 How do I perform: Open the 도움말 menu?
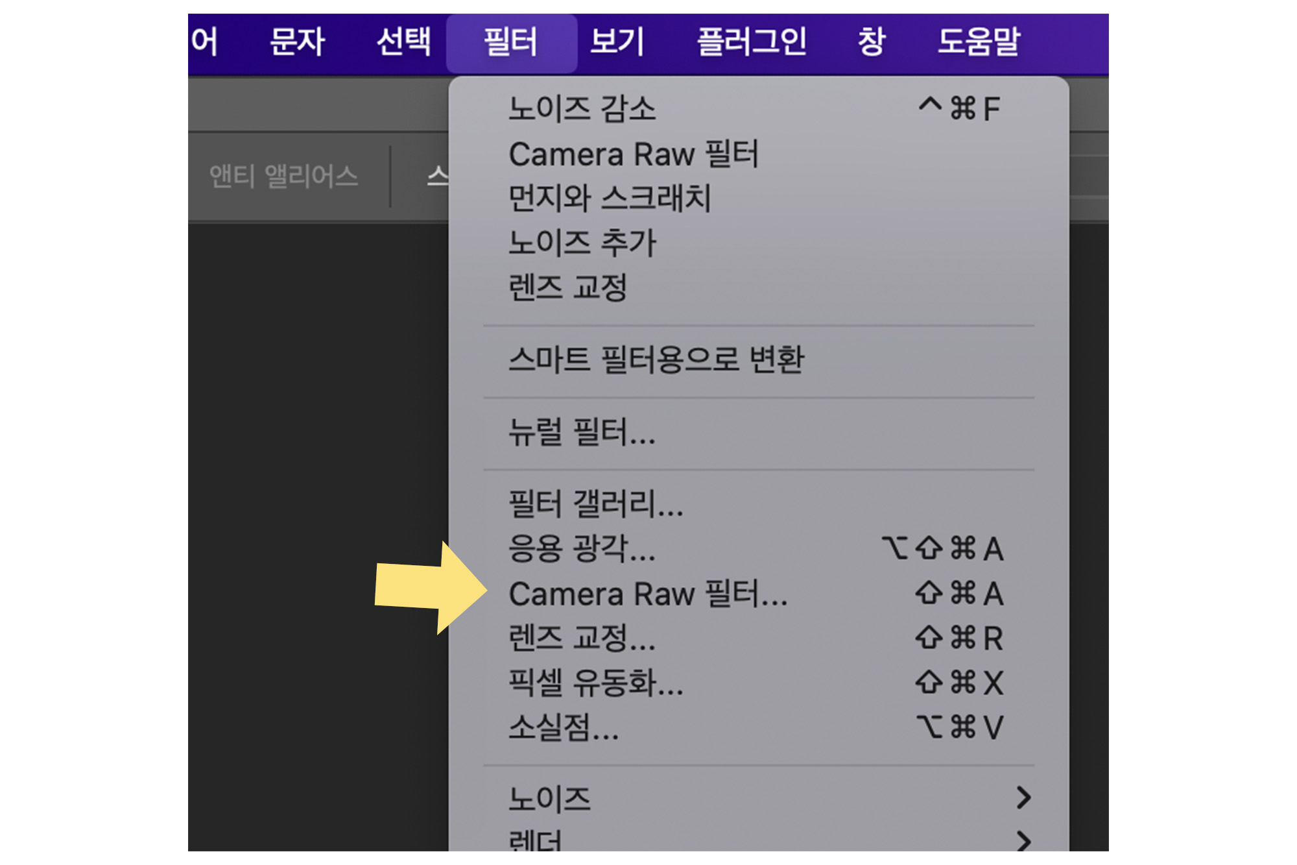[979, 42]
